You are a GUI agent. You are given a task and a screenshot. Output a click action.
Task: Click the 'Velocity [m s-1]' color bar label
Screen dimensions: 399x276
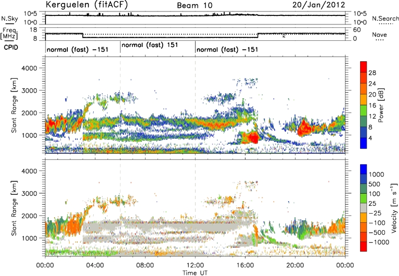click(x=394, y=208)
